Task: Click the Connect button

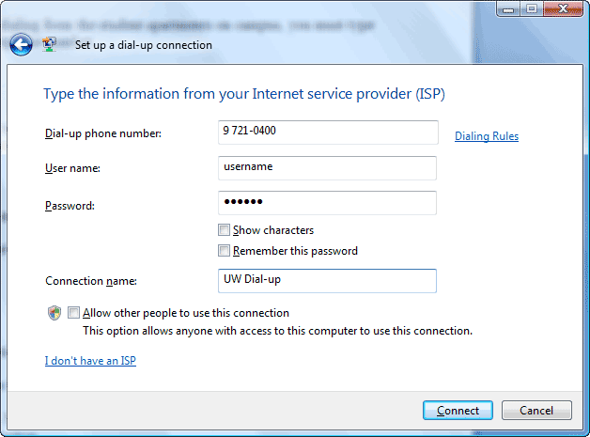Action: coord(458,410)
